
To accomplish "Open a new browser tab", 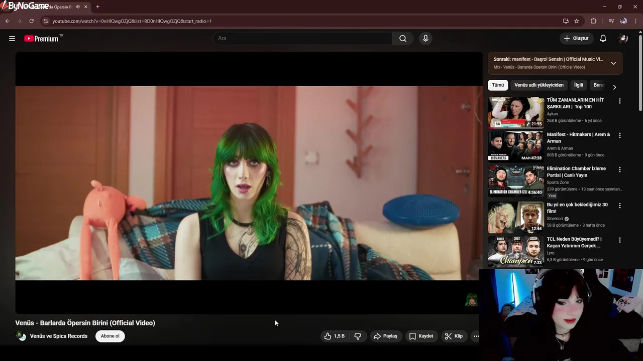I will pyautogui.click(x=97, y=7).
